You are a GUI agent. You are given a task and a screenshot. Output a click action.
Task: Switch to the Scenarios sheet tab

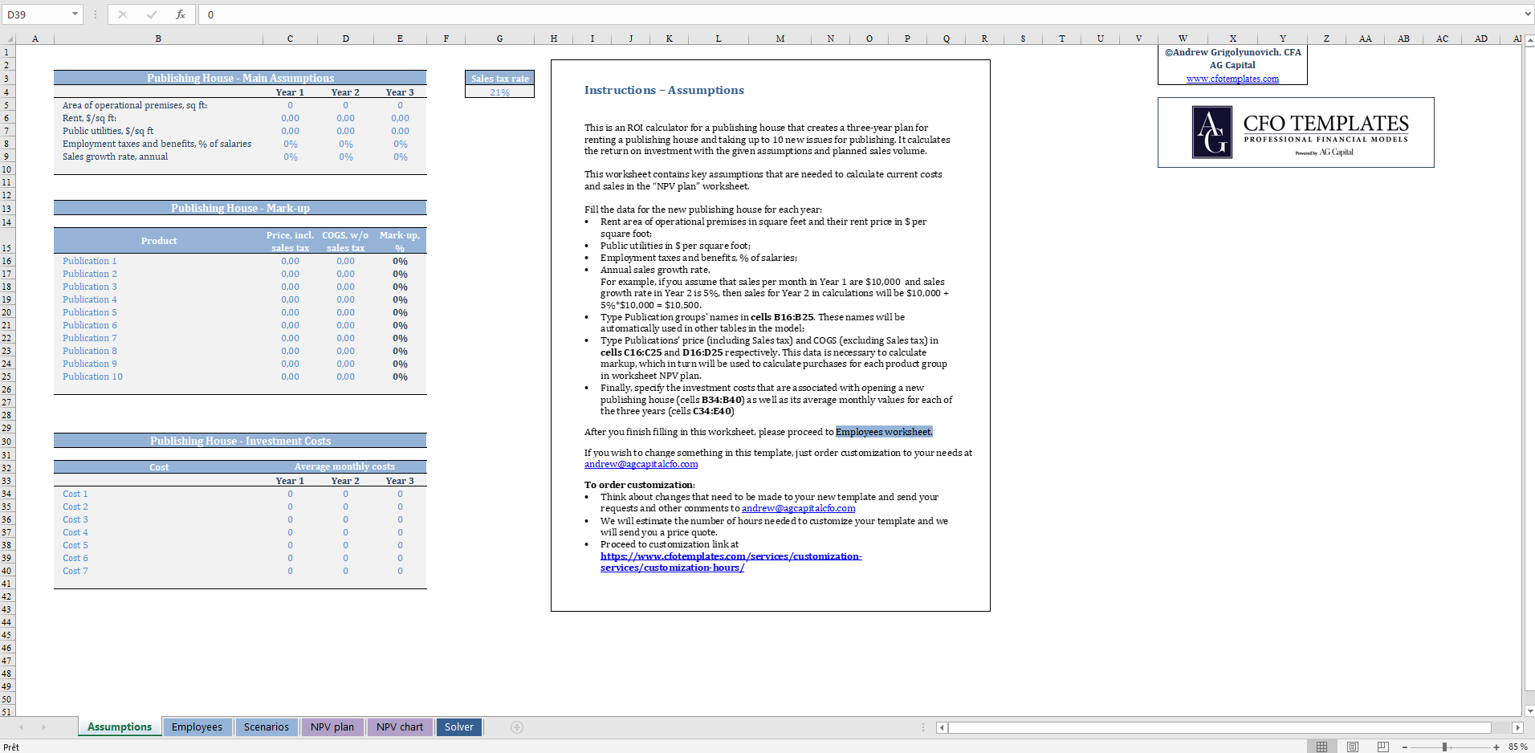(x=266, y=727)
